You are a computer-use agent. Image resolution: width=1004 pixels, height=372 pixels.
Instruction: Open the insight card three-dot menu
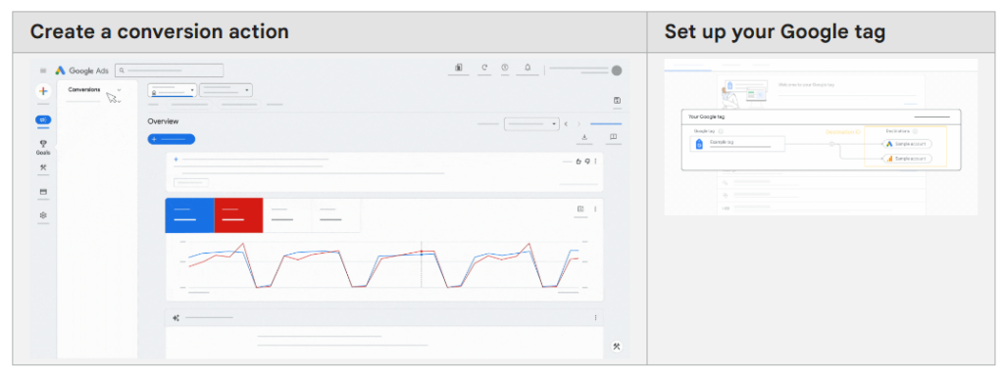pos(595,162)
